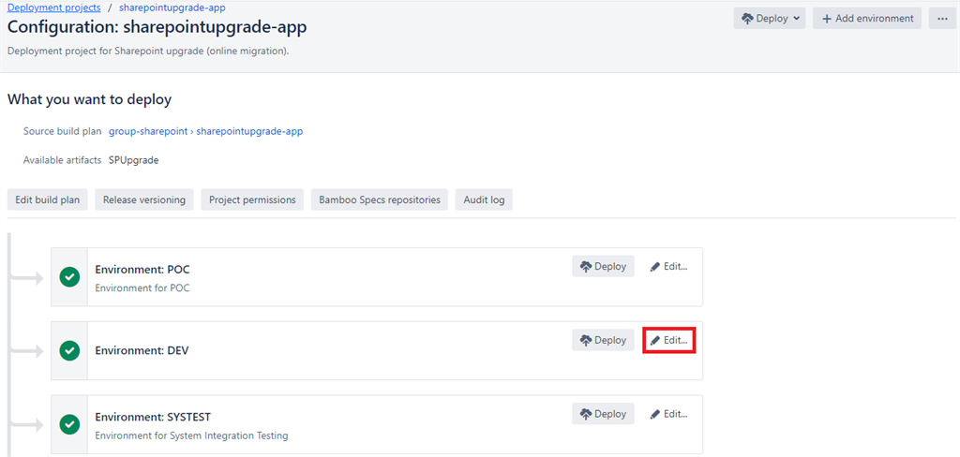This screenshot has height=457, width=960.
Task: Open the sharepointupgrade-app breadcrumb link
Action: click(172, 7)
